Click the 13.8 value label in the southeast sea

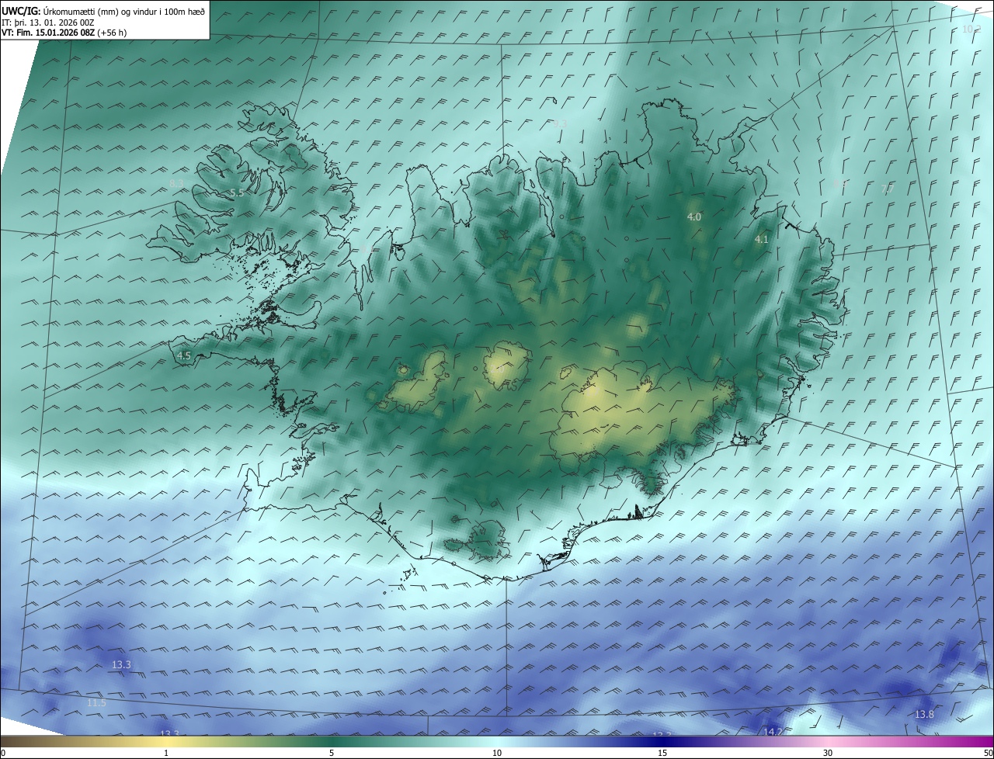click(924, 714)
